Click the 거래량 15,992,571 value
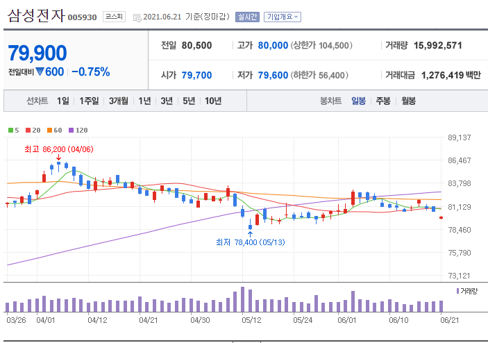This screenshot has width=488, height=343. pos(438,45)
